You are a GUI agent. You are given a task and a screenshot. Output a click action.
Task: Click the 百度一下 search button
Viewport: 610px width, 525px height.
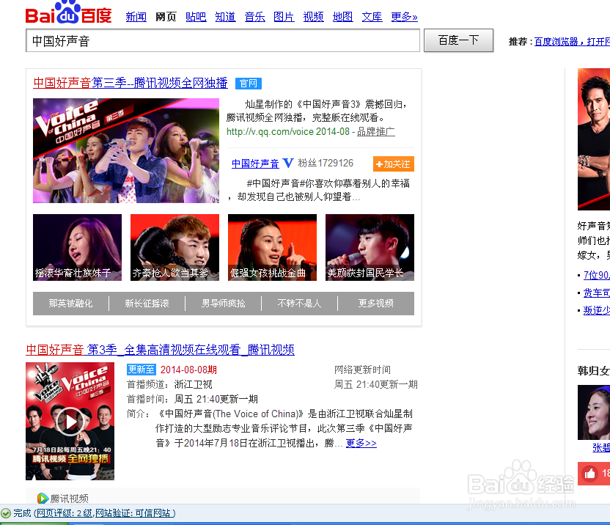[458, 40]
